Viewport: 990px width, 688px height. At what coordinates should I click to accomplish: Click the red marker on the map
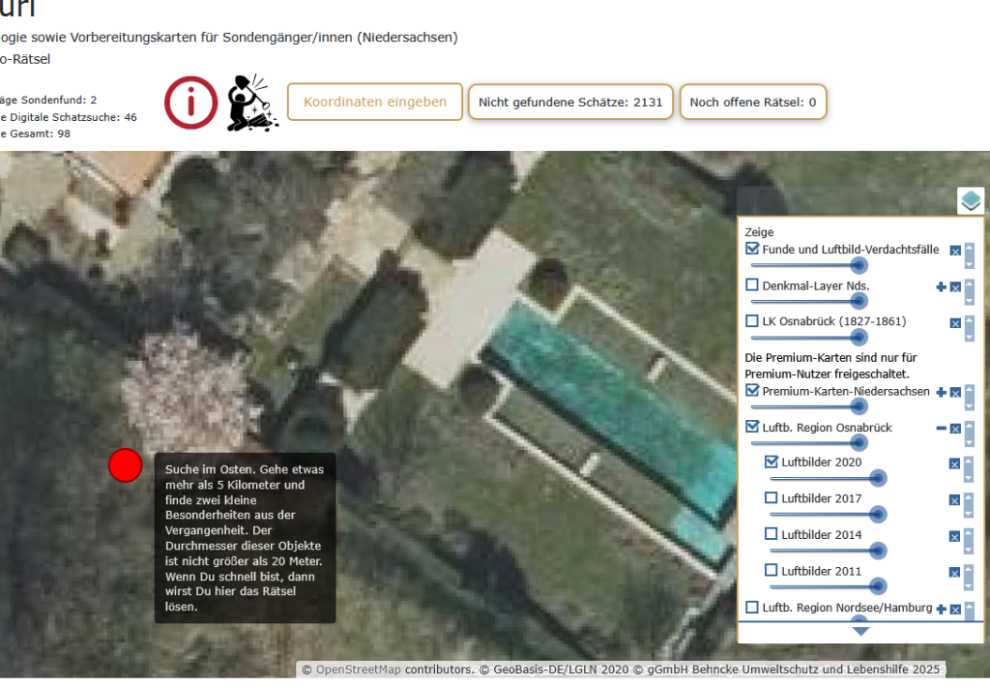pos(125,465)
